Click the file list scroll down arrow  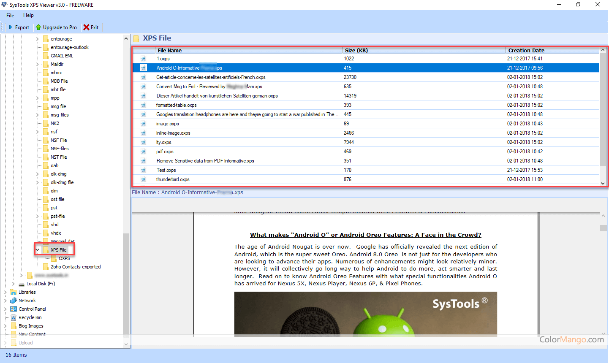coord(603,183)
